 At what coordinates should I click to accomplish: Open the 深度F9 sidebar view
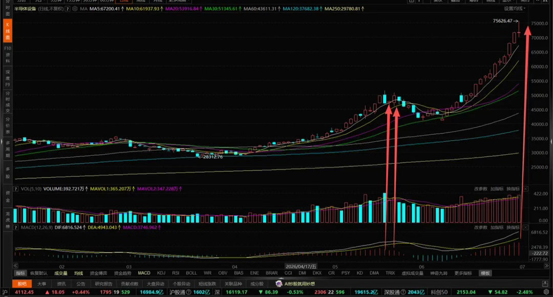(8, 78)
